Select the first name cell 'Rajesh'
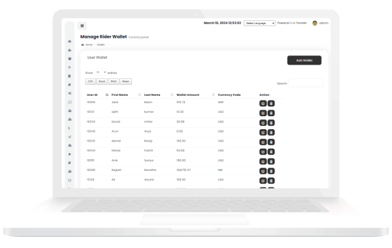The height and width of the screenshot is (248, 392). (x=116, y=170)
